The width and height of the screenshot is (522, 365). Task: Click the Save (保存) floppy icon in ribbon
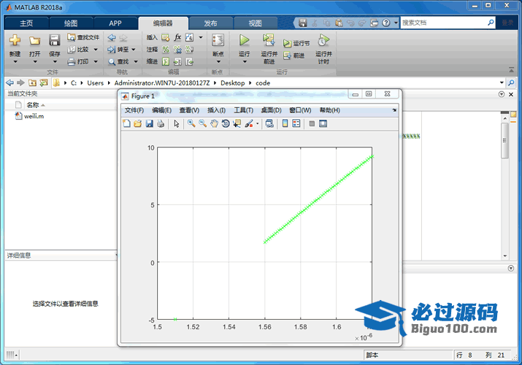(54, 40)
